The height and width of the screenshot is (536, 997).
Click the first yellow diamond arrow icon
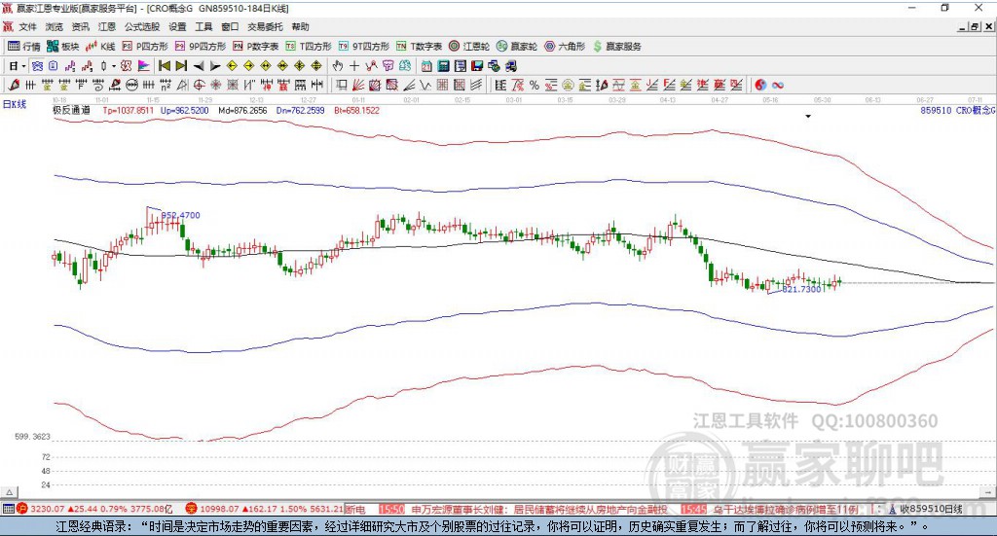232,66
